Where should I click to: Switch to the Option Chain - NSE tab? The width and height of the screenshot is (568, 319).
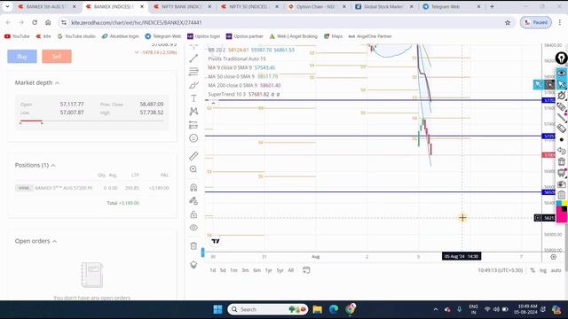tap(316, 6)
